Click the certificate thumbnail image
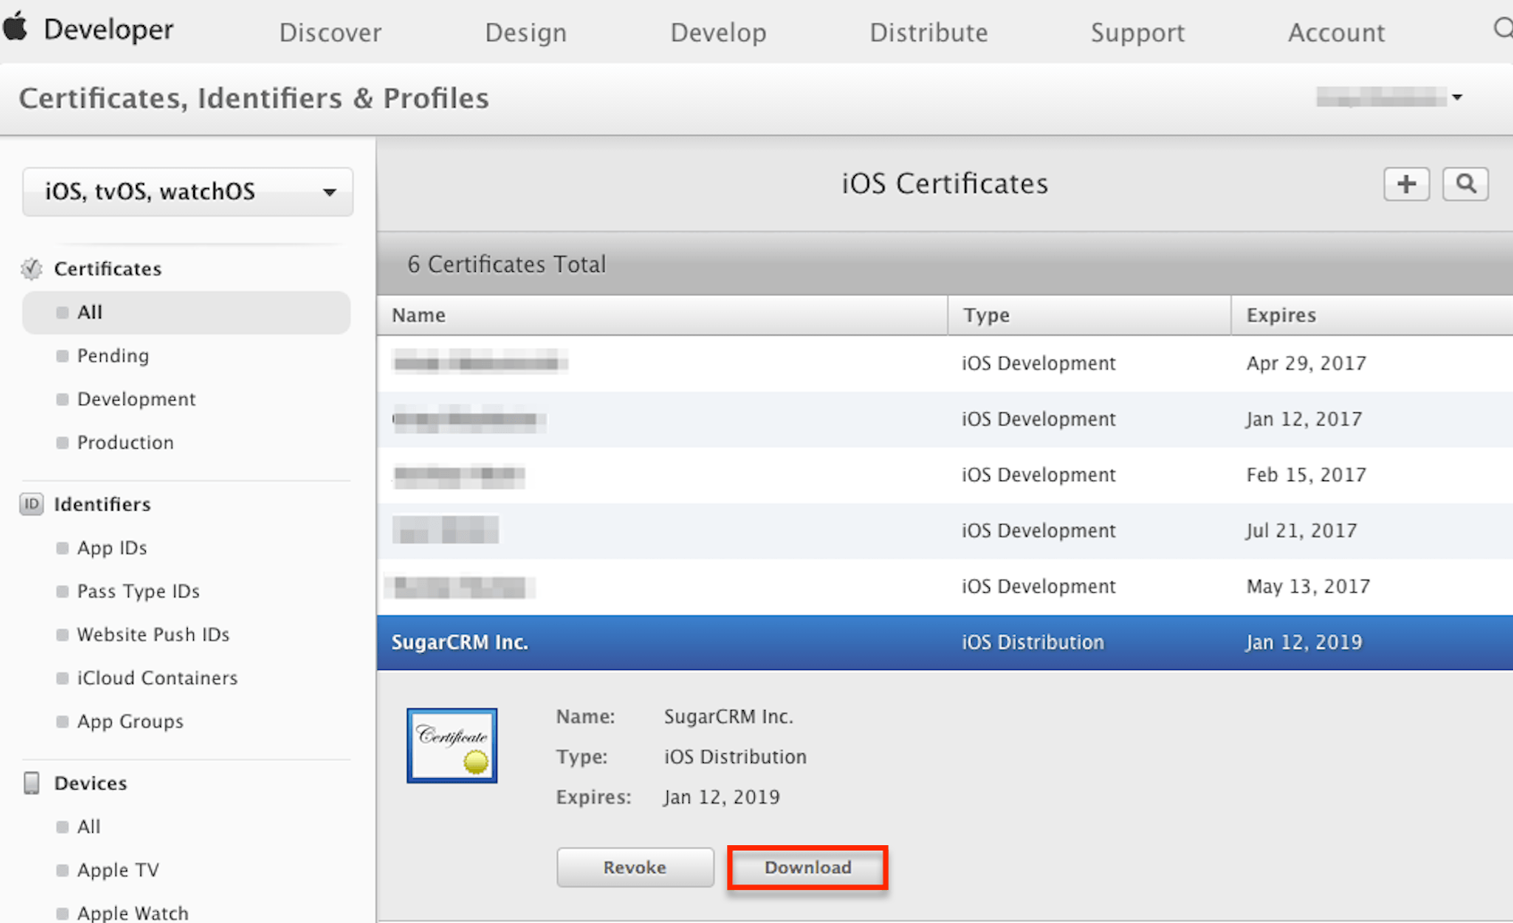The width and height of the screenshot is (1513, 923). (x=452, y=746)
